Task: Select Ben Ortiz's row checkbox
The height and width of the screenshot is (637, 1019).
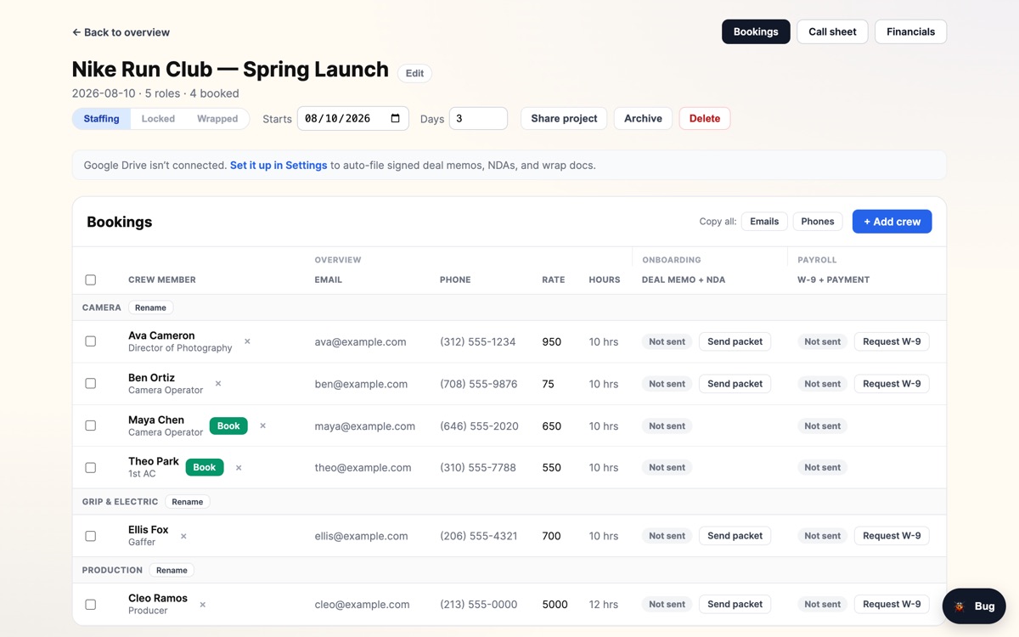Action: (x=91, y=383)
